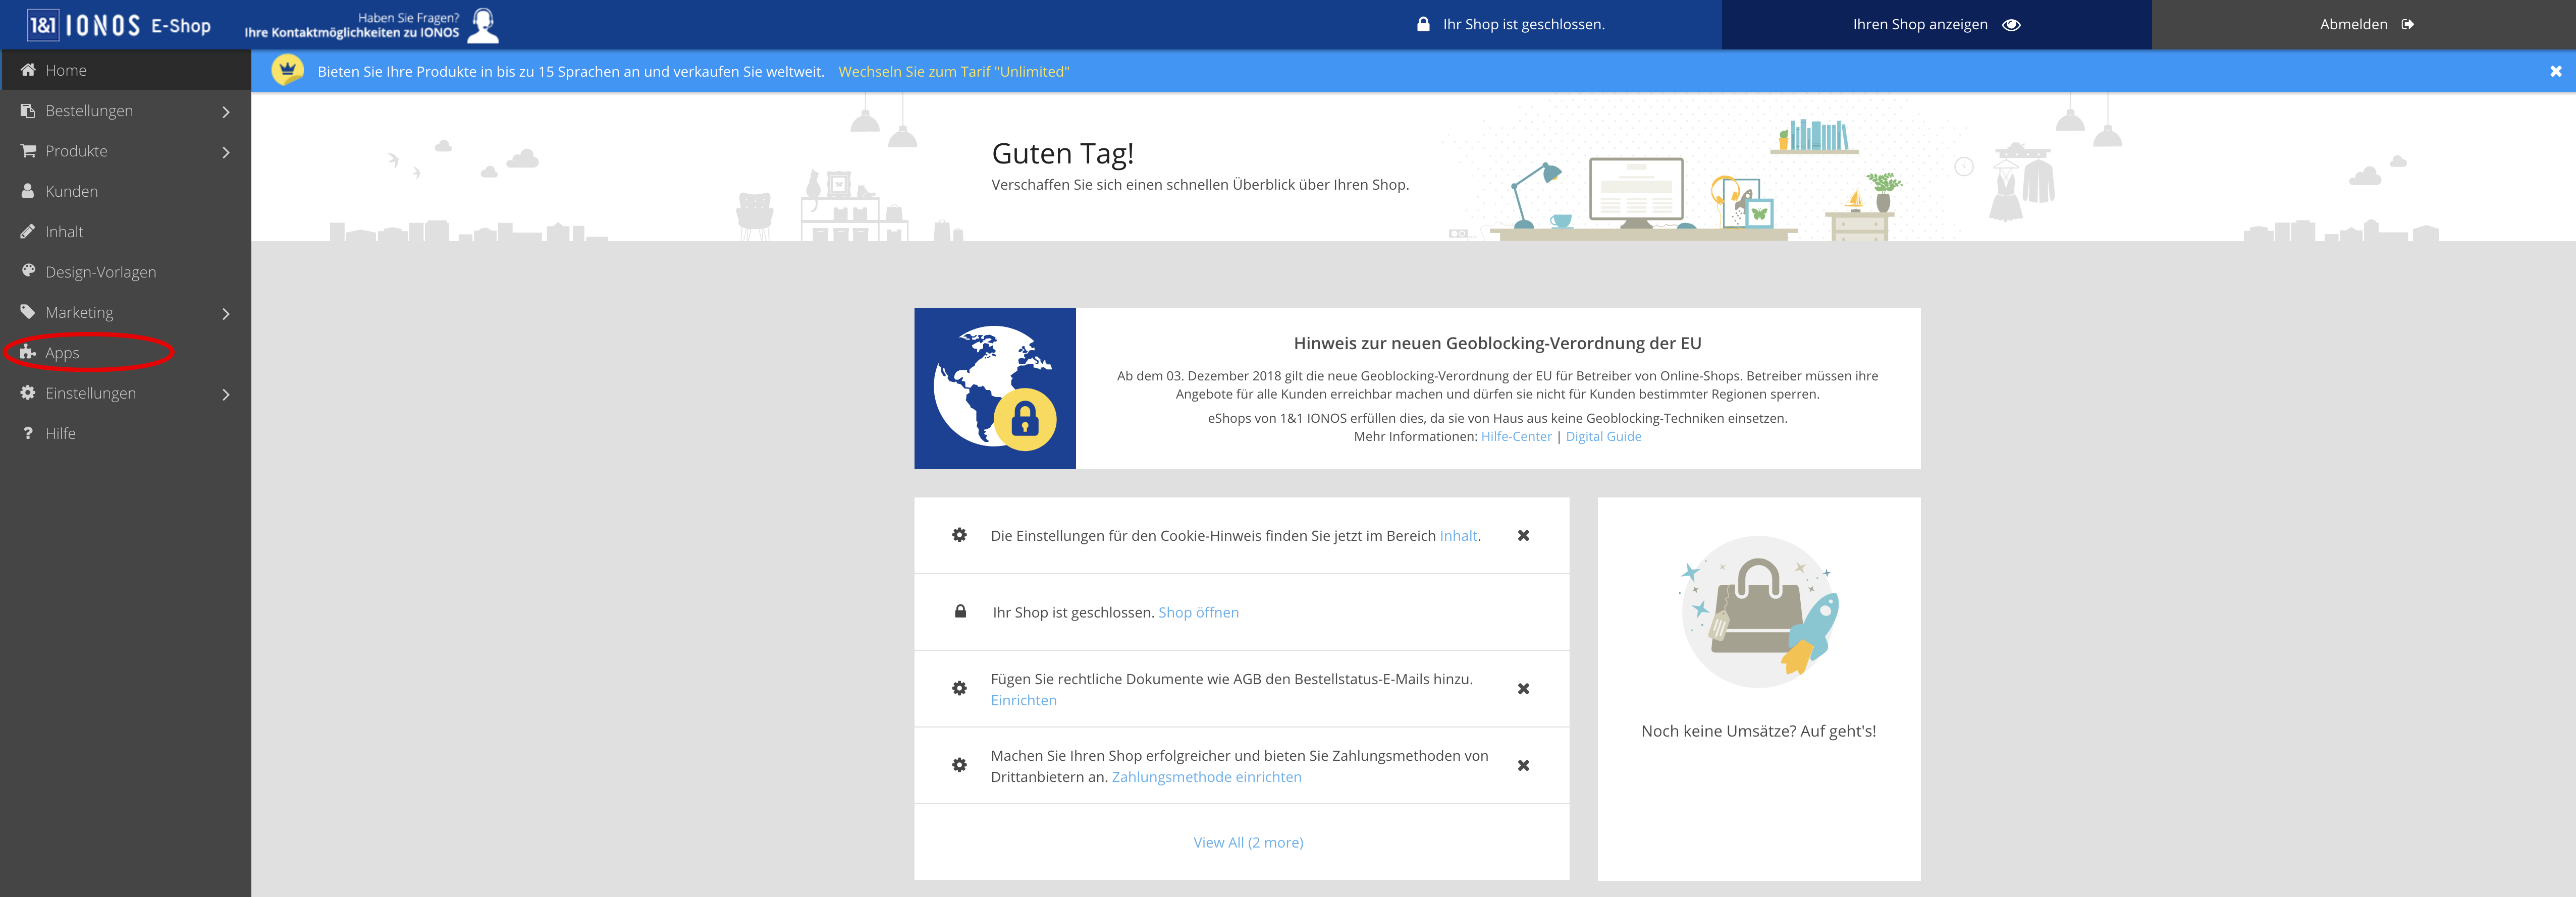Viewport: 2576px width, 897px height.
Task: Open the Apps menu item
Action: pos(125,352)
